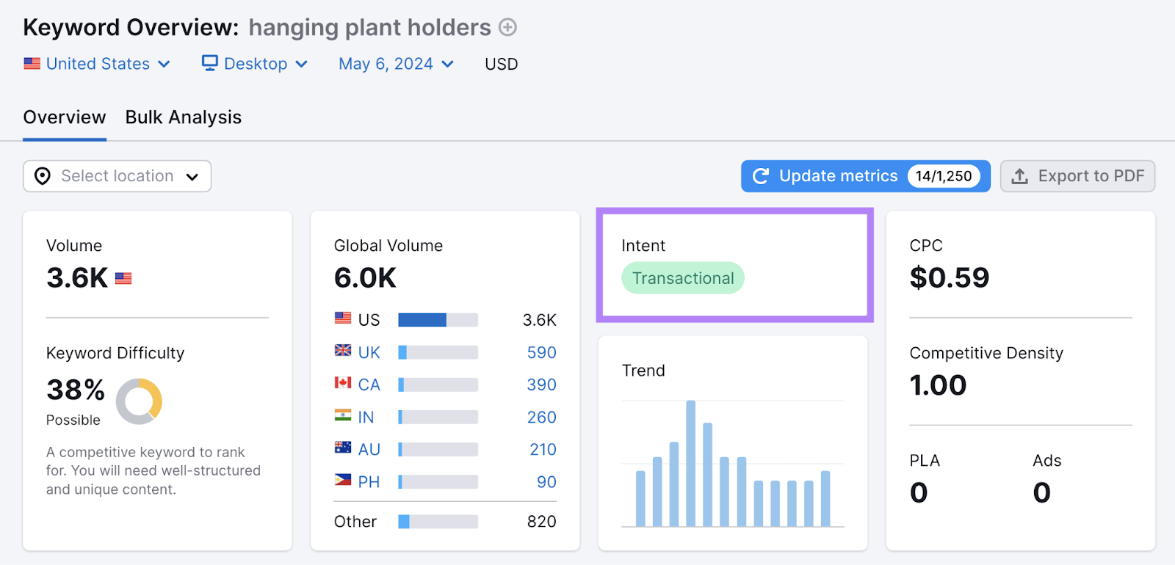
Task: Click the location pin icon
Action: pyautogui.click(x=42, y=176)
